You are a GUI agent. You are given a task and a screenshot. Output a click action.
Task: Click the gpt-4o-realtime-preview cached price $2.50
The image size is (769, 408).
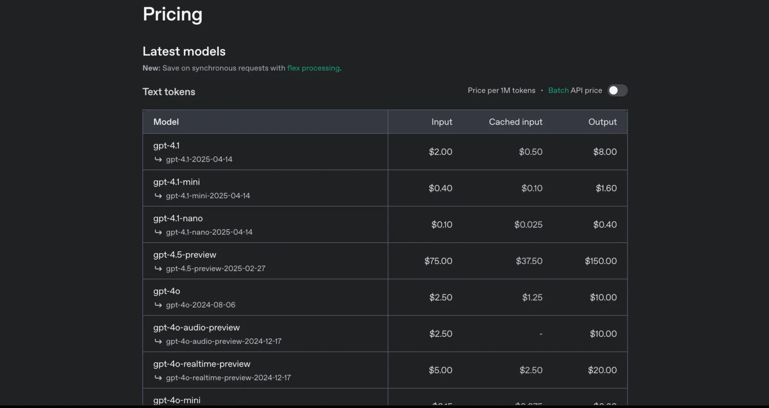531,371
